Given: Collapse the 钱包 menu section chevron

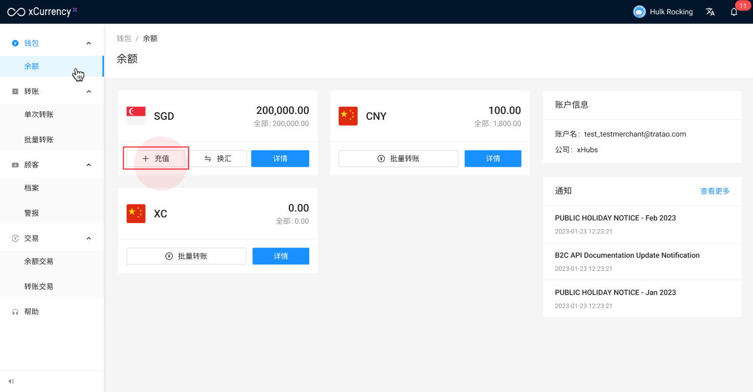Looking at the screenshot, I should 89,43.
